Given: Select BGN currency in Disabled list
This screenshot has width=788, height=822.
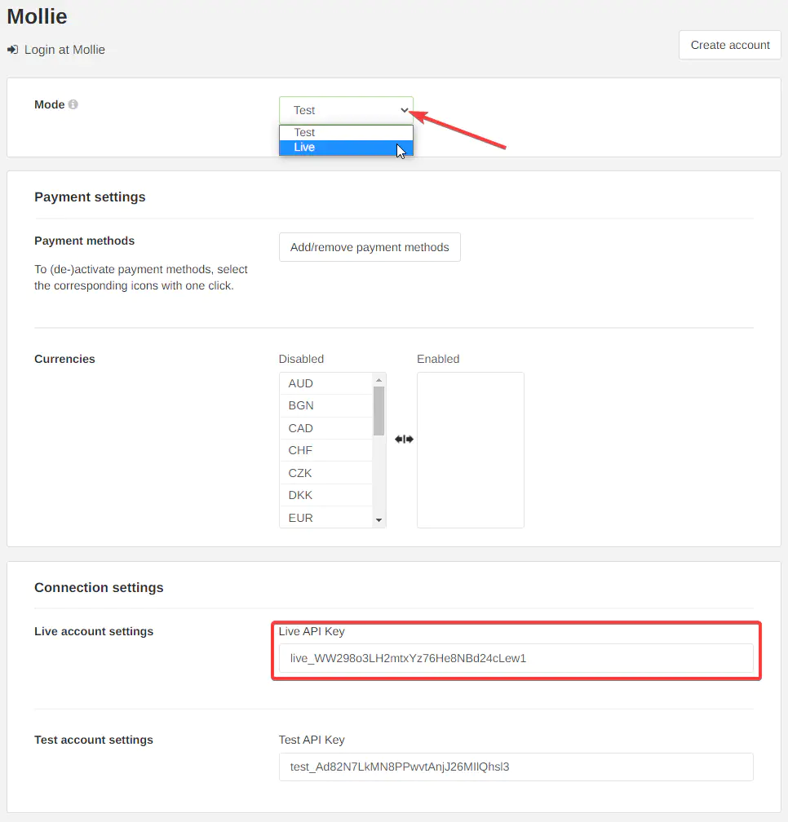Looking at the screenshot, I should [x=326, y=405].
